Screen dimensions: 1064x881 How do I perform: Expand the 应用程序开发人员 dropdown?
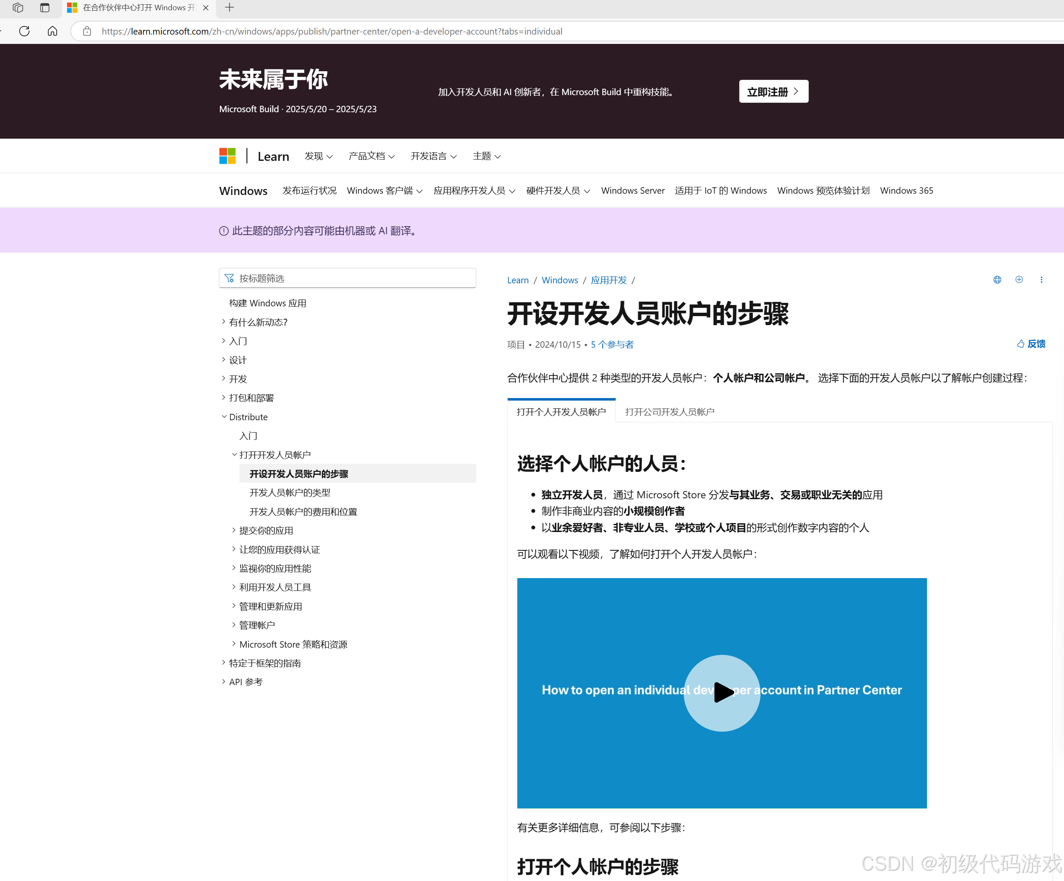(x=474, y=191)
